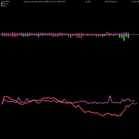The width and height of the screenshot is (139, 139).
Task: Click the purple volume line spike peak
Action: [x=110, y=96]
